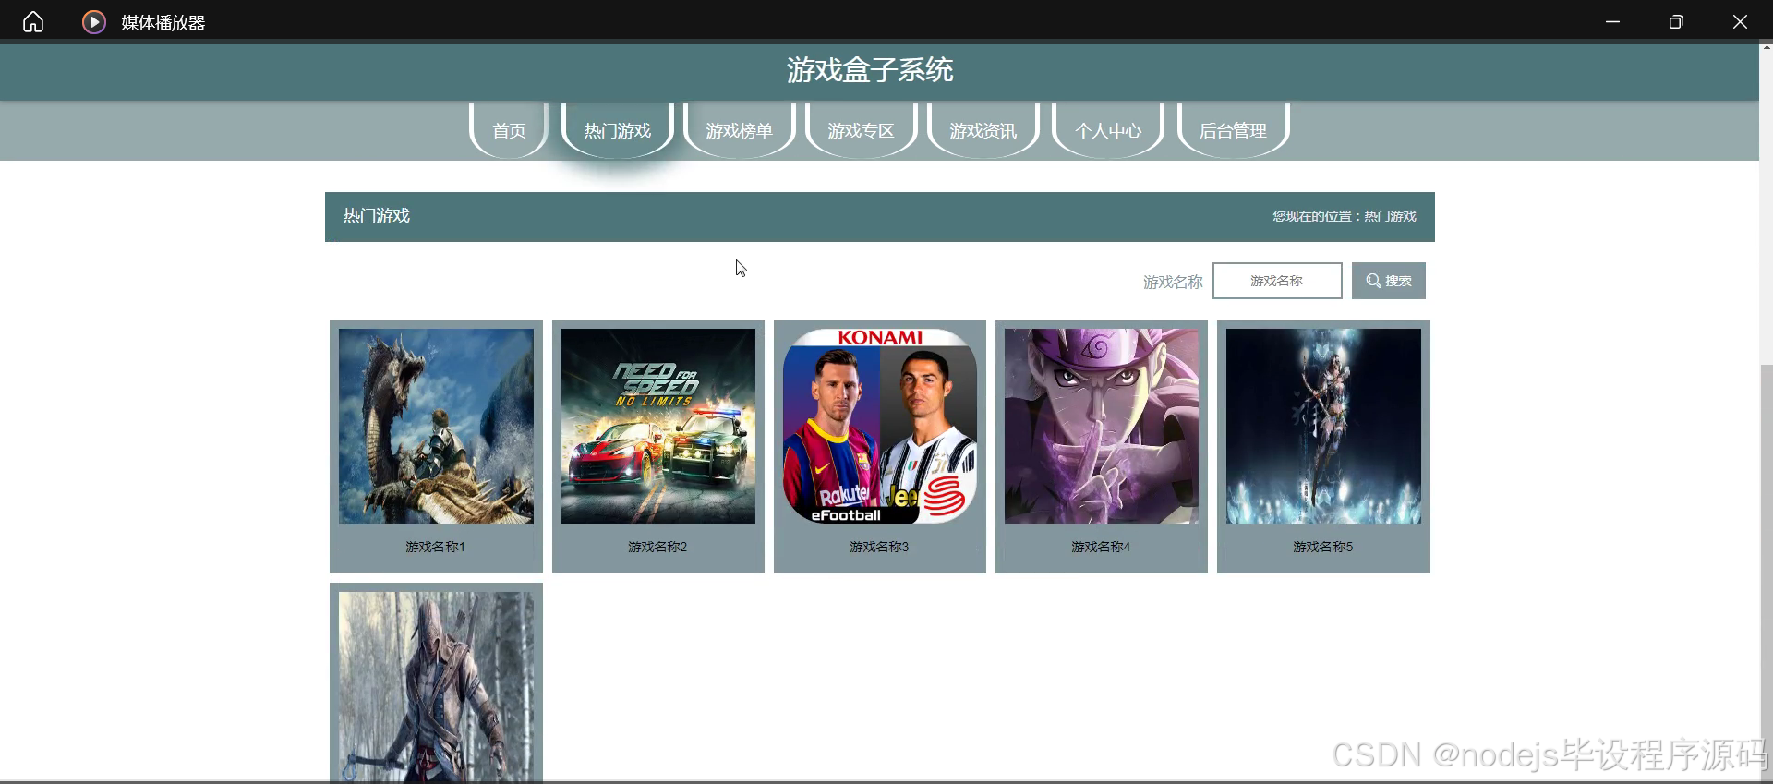
Task: Click the 游戏名称5 caption text
Action: (1323, 547)
